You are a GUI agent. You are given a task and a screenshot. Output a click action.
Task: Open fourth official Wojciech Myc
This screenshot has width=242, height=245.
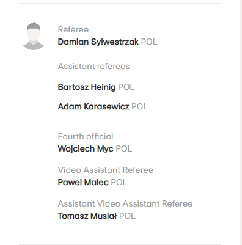pos(86,149)
